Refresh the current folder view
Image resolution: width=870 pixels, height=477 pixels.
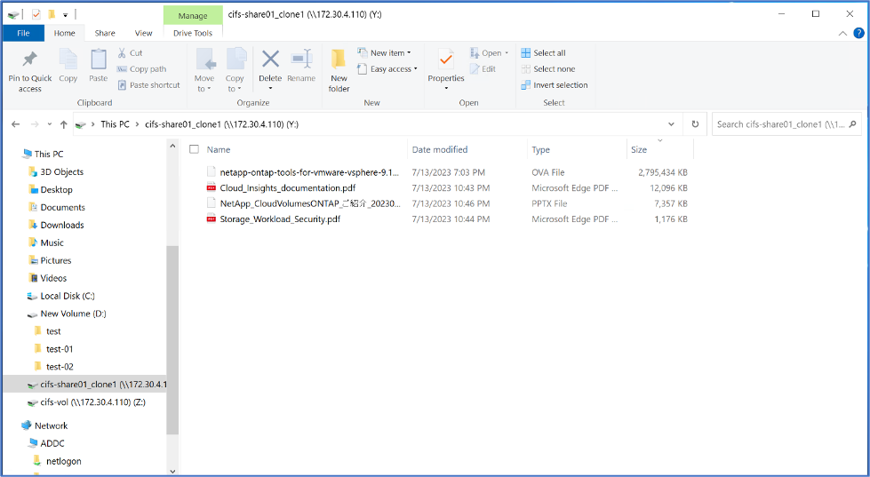pyautogui.click(x=695, y=124)
